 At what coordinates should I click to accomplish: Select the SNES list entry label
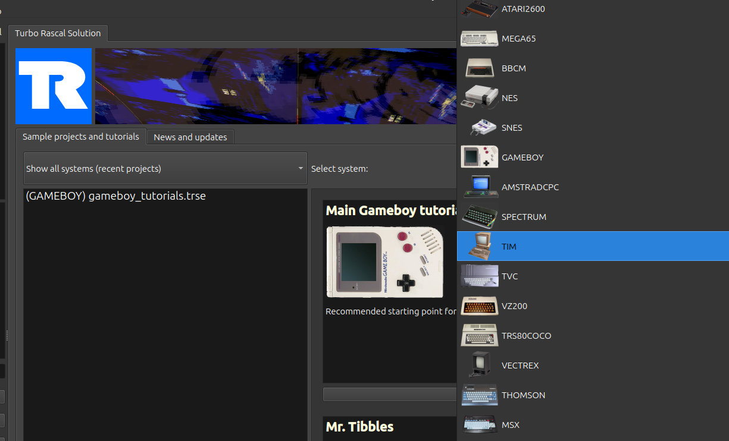[x=512, y=128]
